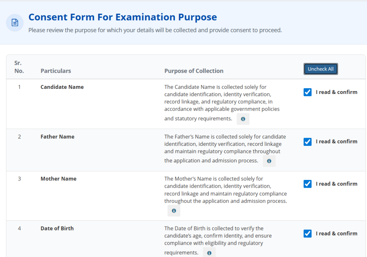The width and height of the screenshot is (367, 257).
Task: Click the Sr. No. column header
Action: tap(19, 67)
